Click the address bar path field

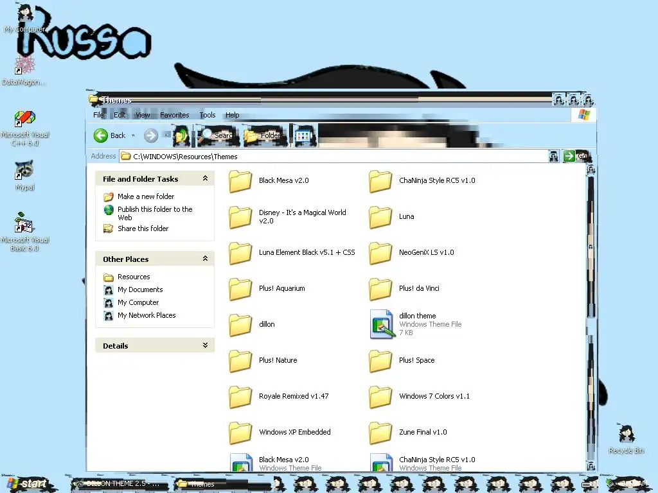[x=333, y=157]
